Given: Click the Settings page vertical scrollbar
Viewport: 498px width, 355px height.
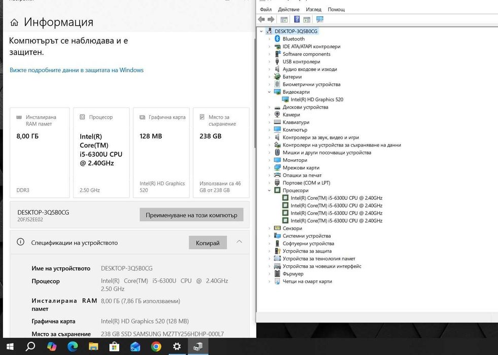Looking at the screenshot, I should pyautogui.click(x=255, y=93).
